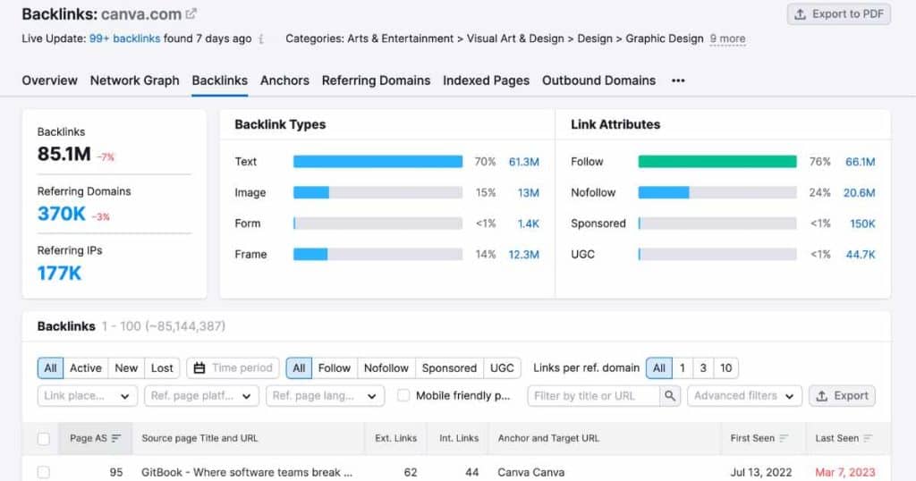Open the 1.4K form backlinks link
The height and width of the screenshot is (481, 916).
click(528, 224)
